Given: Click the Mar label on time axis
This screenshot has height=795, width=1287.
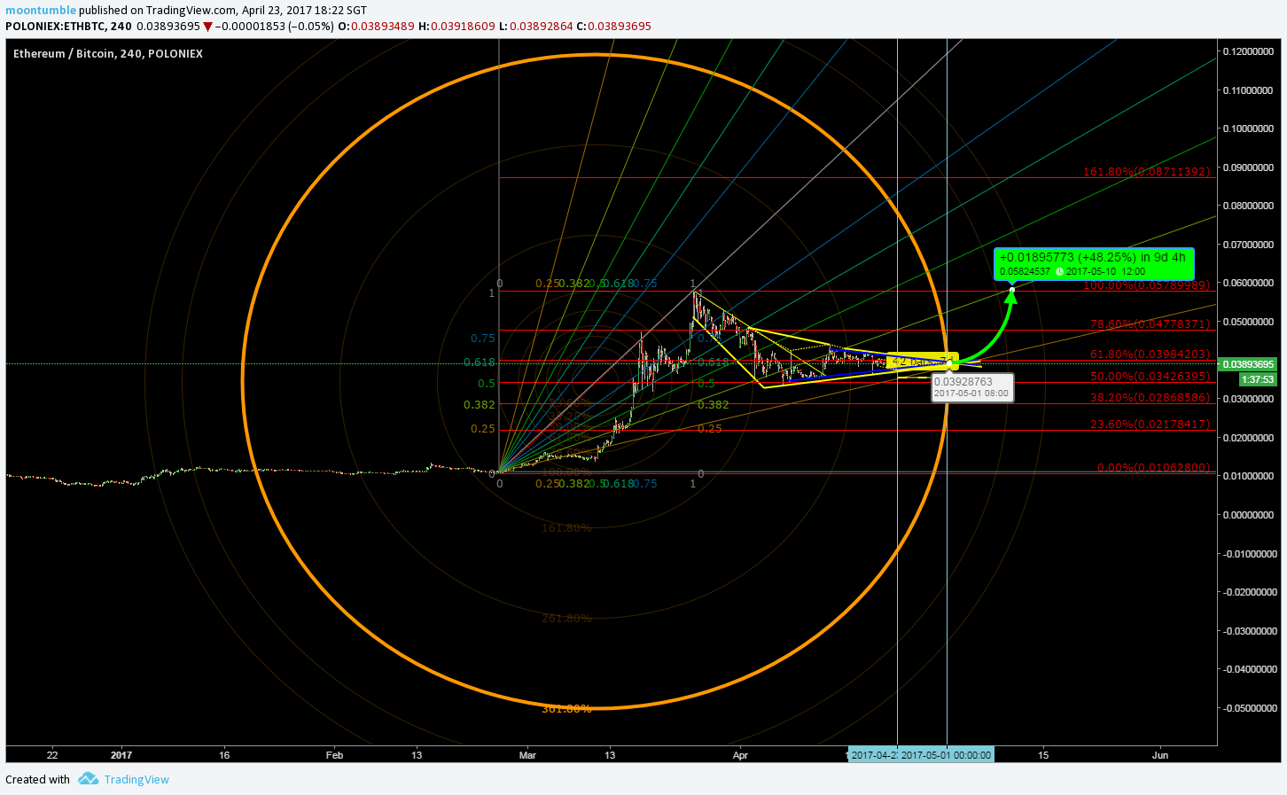Looking at the screenshot, I should [527, 755].
